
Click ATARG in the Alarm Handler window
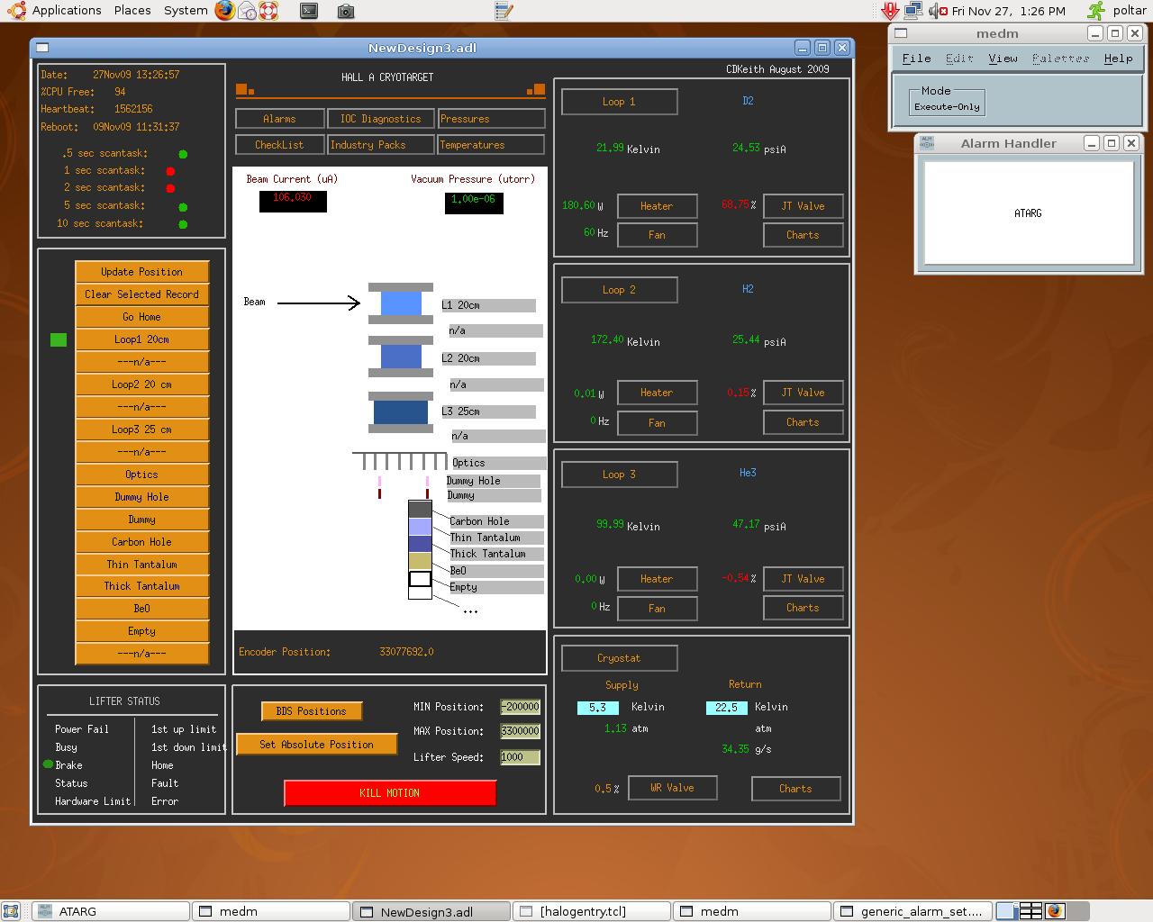click(1028, 213)
